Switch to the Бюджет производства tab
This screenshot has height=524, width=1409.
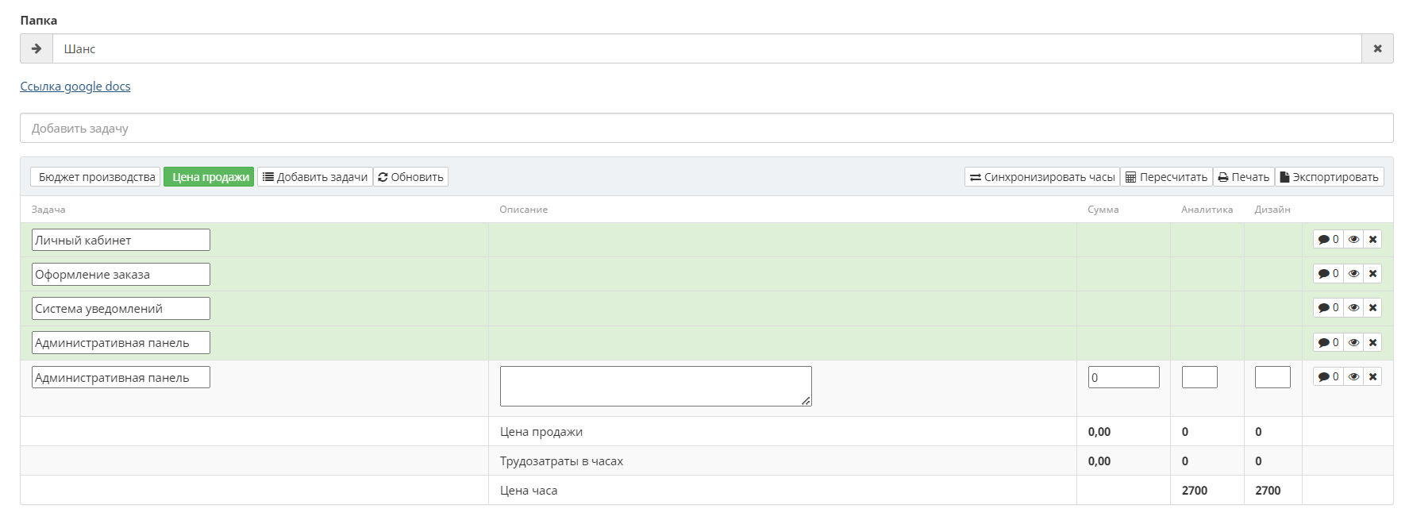pyautogui.click(x=96, y=177)
